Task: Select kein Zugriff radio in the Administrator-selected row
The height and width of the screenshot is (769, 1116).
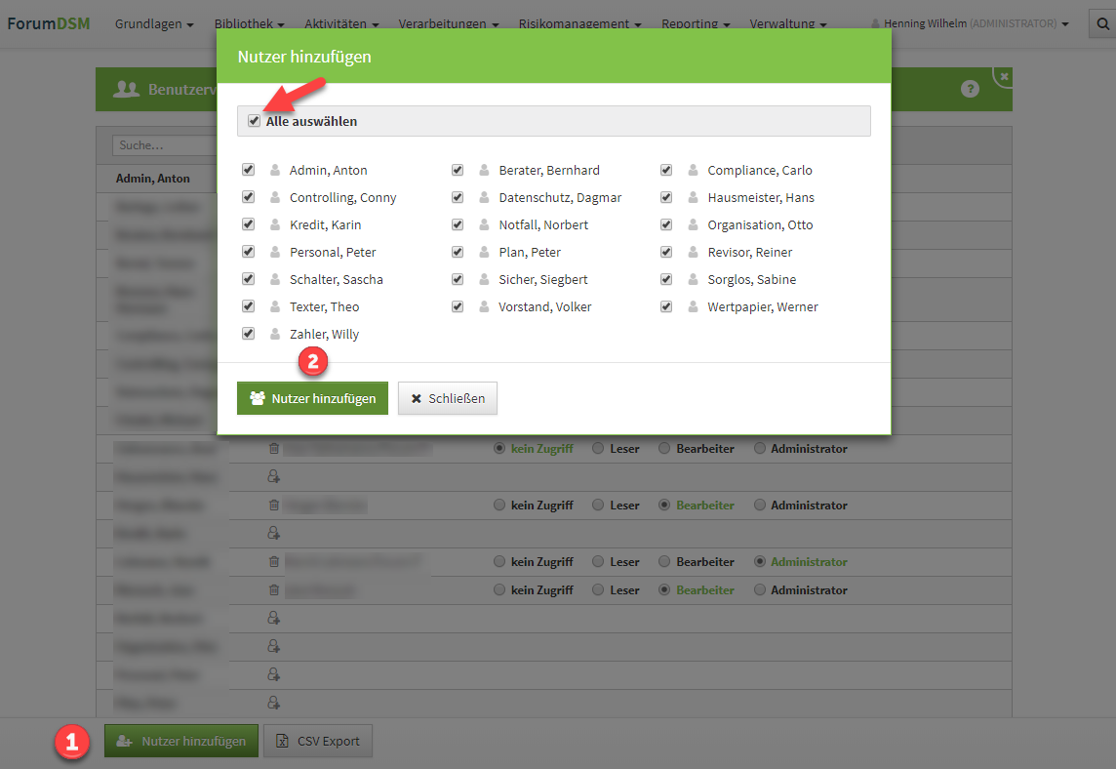Action: pos(498,561)
